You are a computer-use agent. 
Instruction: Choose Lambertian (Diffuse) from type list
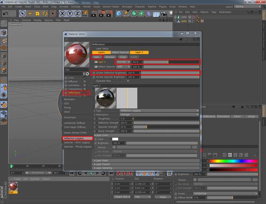tap(74, 123)
